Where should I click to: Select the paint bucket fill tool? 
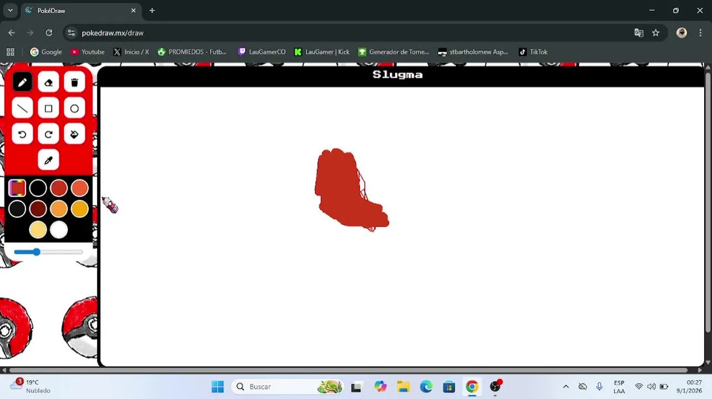(74, 134)
